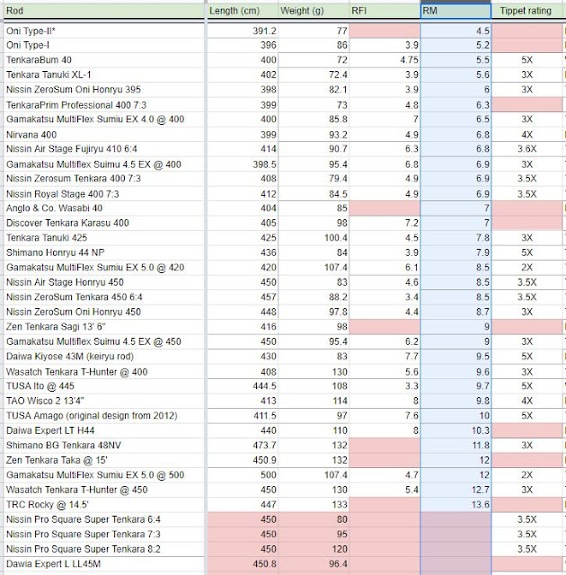Click Nissin ZeroSum Oni Honryu 395 cell
The width and height of the screenshot is (566, 575).
103,90
